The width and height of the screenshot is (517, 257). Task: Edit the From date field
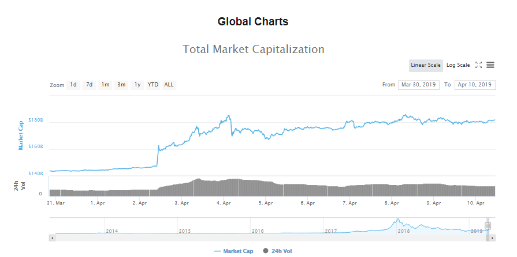[x=419, y=85]
